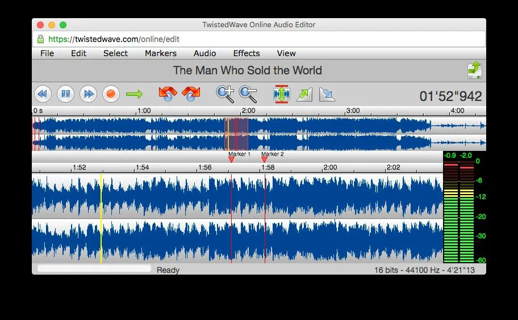The height and width of the screenshot is (320, 518).
Task: Click the 2:00 mark on overview ruler
Action: pos(248,111)
